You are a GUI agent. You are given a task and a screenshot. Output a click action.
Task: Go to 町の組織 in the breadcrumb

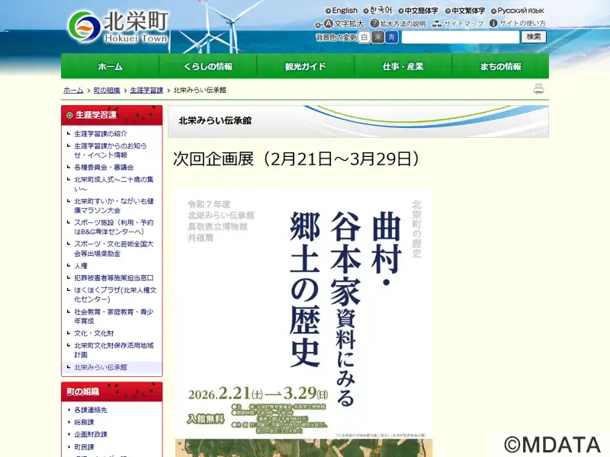point(107,90)
